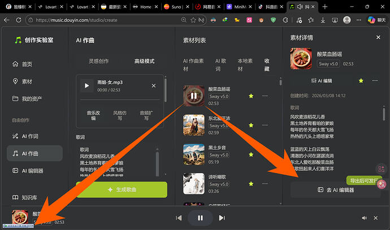Open more options for the 03:26 song
The height and width of the screenshot is (230, 390).
pos(265,184)
